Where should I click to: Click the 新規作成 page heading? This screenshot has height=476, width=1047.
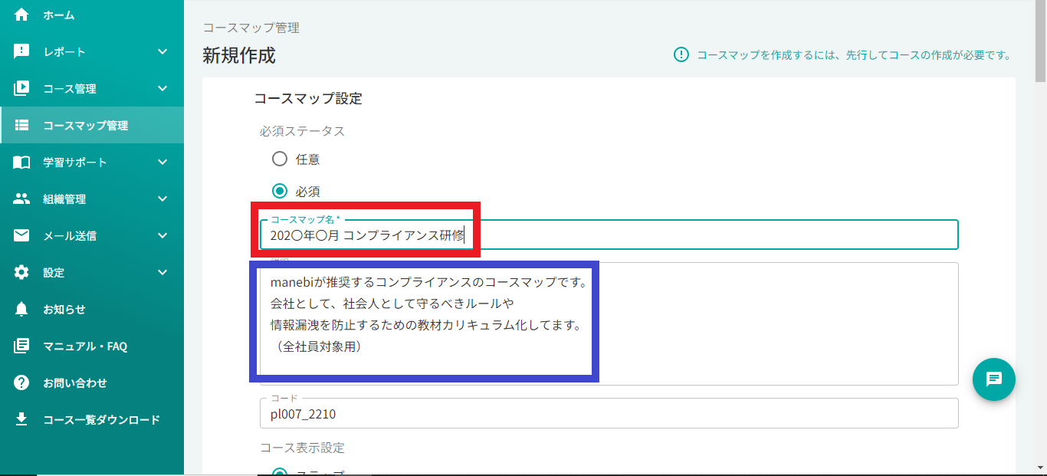(239, 55)
